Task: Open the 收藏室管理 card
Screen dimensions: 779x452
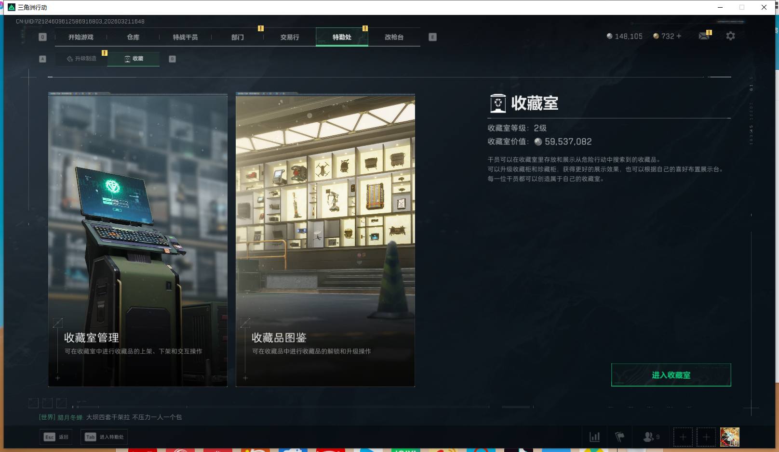Action: (x=137, y=241)
